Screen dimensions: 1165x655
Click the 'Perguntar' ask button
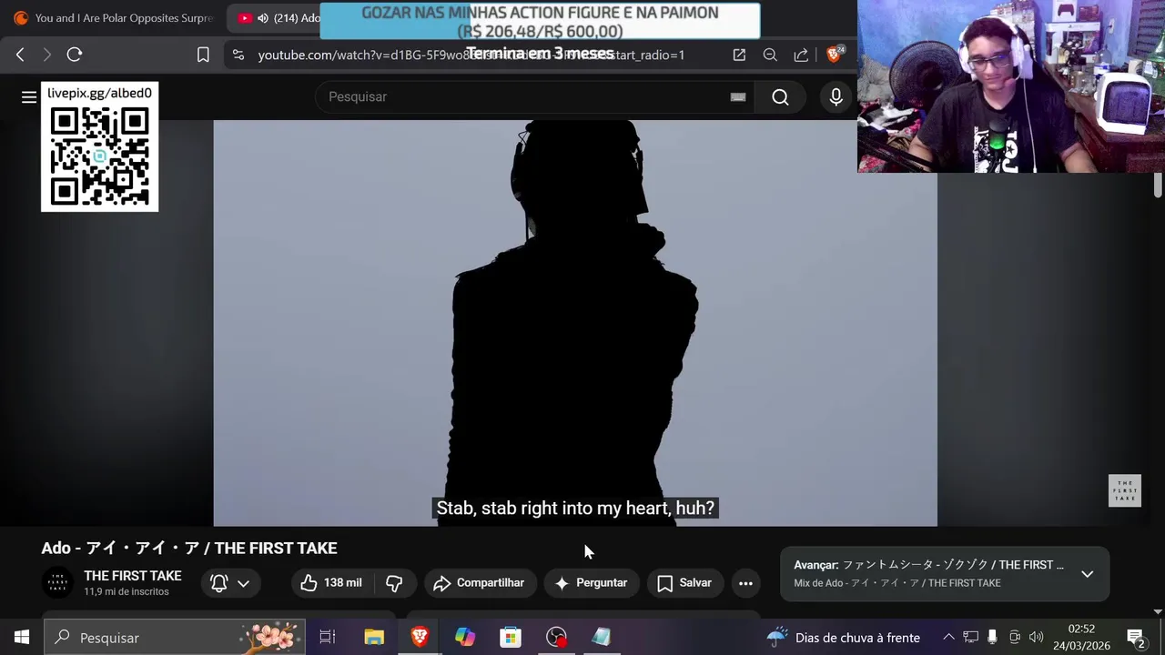[x=592, y=583]
